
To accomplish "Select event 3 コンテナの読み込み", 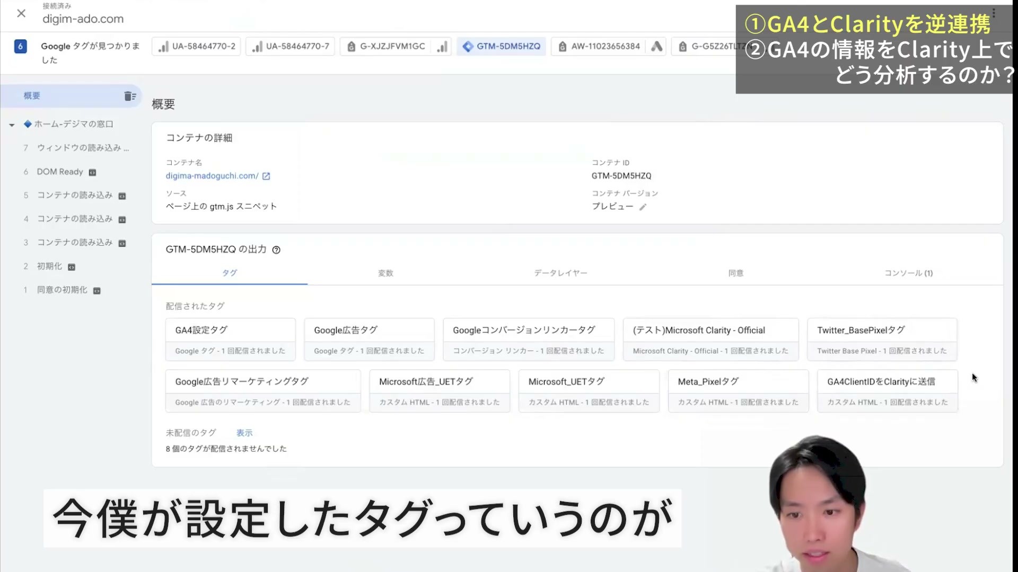I will pos(75,242).
